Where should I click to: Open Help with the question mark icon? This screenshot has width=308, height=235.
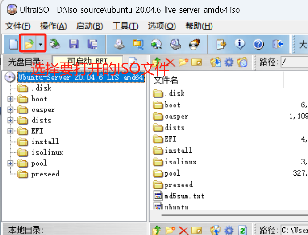(258, 44)
